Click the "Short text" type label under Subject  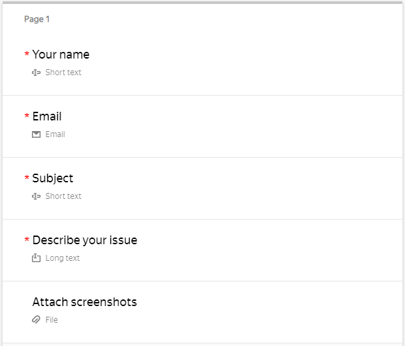[x=63, y=196]
